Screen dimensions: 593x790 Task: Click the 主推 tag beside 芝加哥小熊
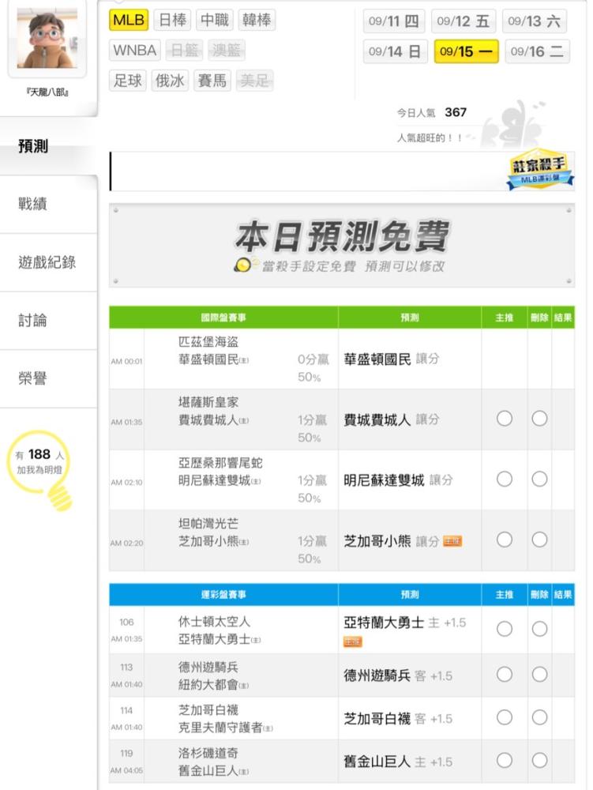(452, 541)
